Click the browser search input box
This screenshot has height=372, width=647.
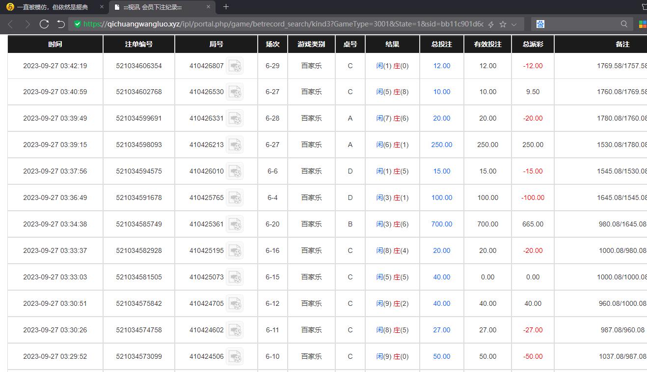[x=583, y=24]
